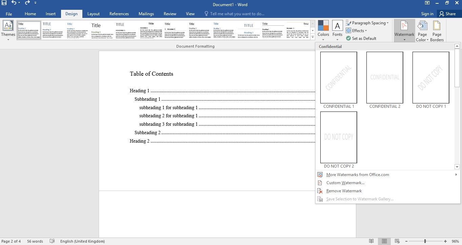462x245 pixels.
Task: Change English (United Kingdom) language
Action: coord(82,241)
